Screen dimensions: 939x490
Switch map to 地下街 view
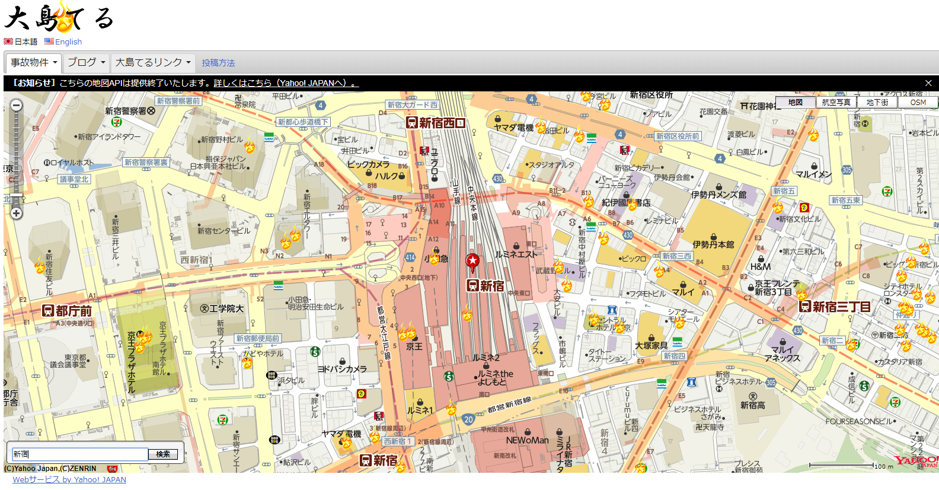[x=877, y=103]
